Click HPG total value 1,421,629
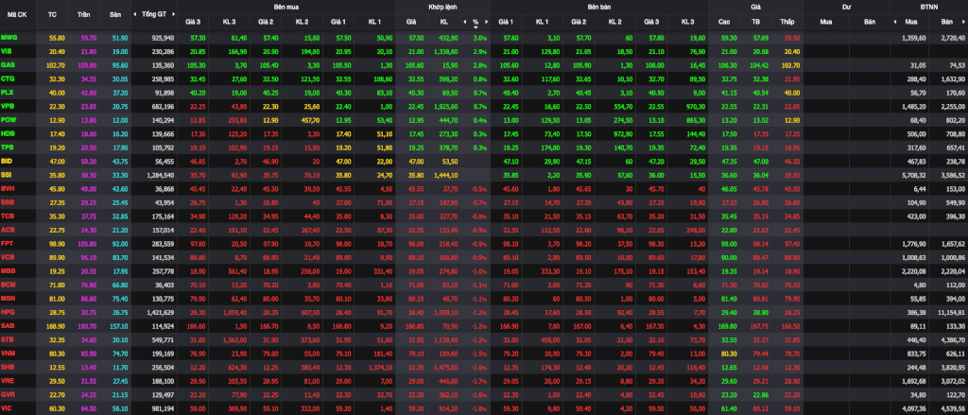Viewport: 968px width, 415px height. 161,312
